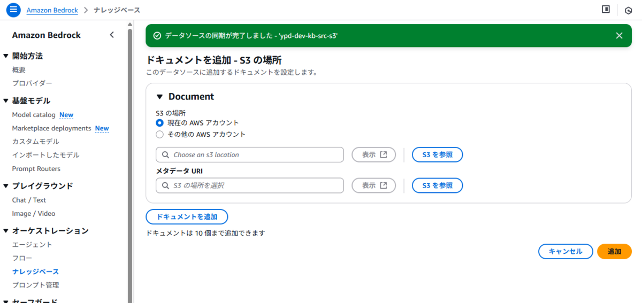This screenshot has width=642, height=303.
Task: Click Amazon Bedrock breadcrumb link
Action: tap(52, 10)
